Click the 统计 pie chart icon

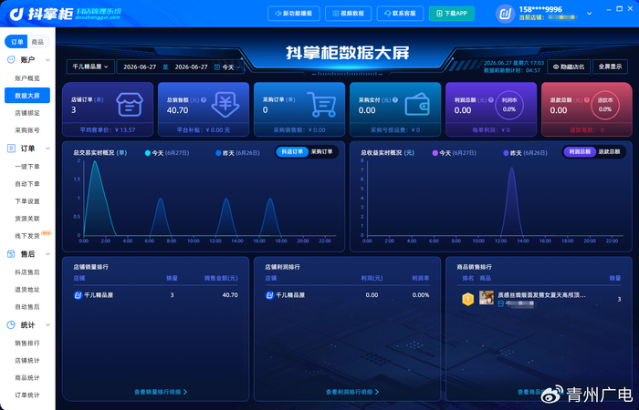(x=11, y=325)
